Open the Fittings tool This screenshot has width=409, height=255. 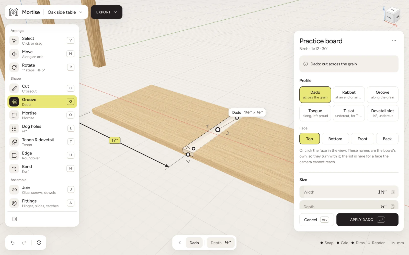(42, 203)
